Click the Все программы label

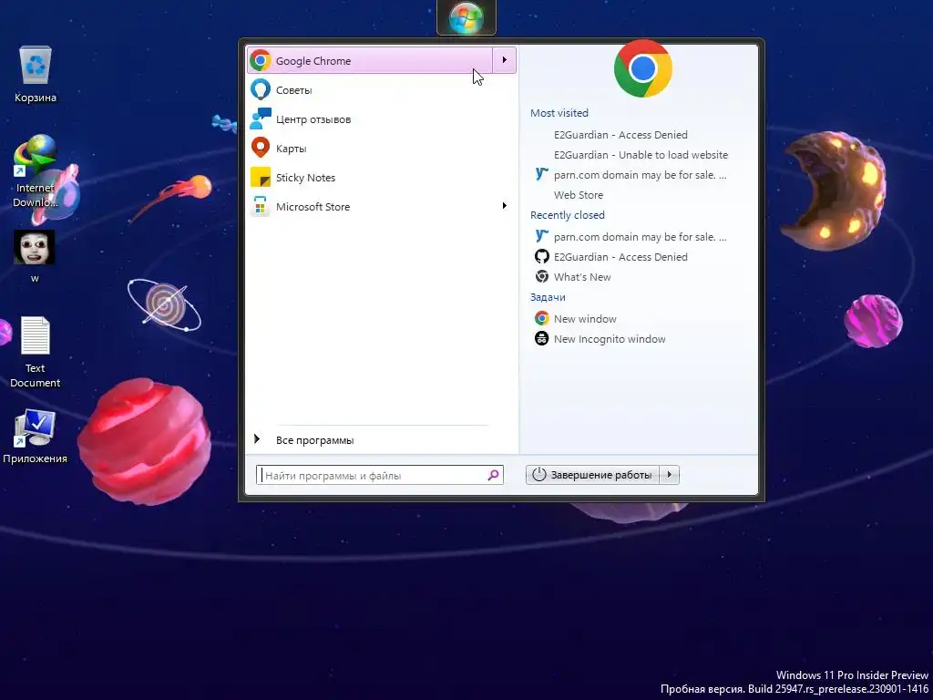314,440
